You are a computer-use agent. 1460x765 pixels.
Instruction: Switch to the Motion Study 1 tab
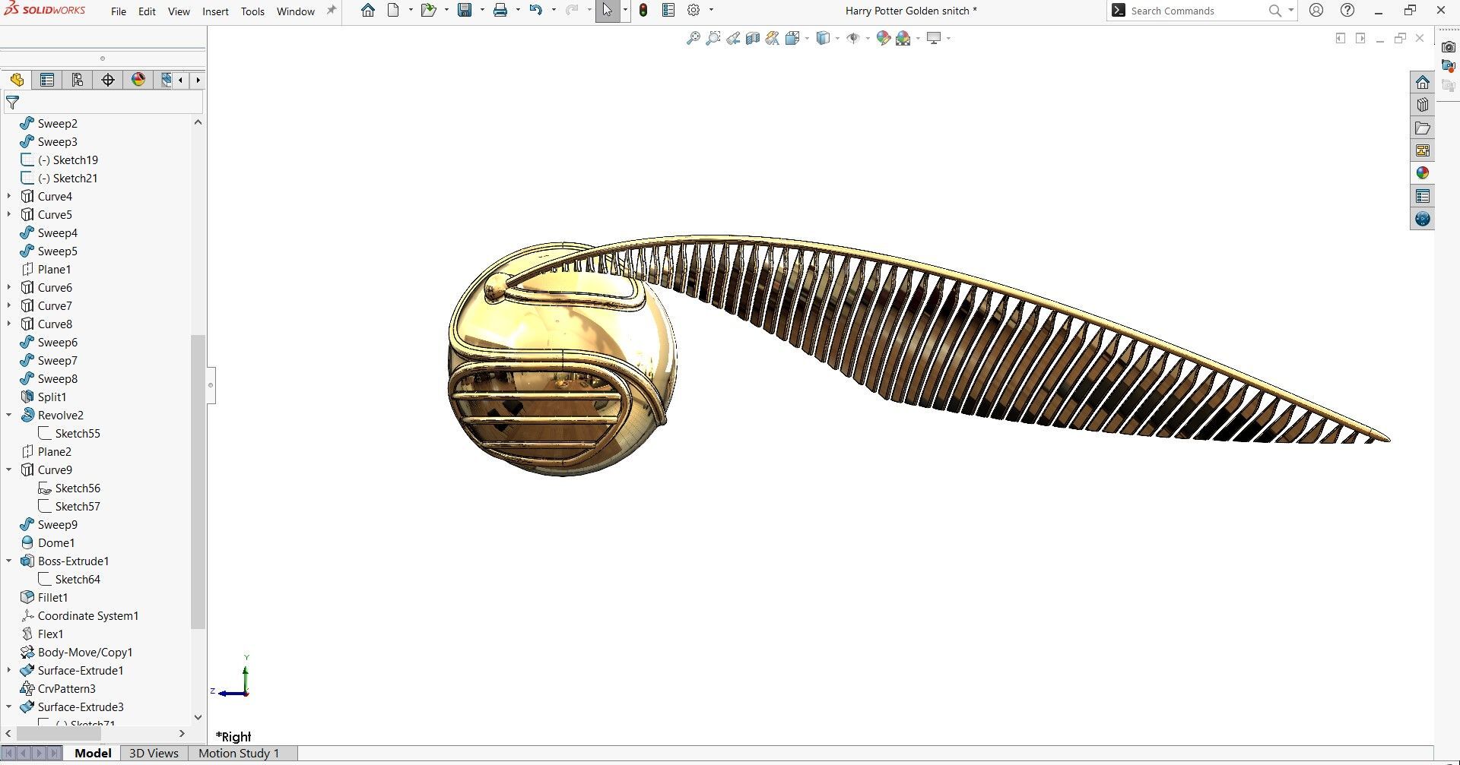pyautogui.click(x=239, y=753)
